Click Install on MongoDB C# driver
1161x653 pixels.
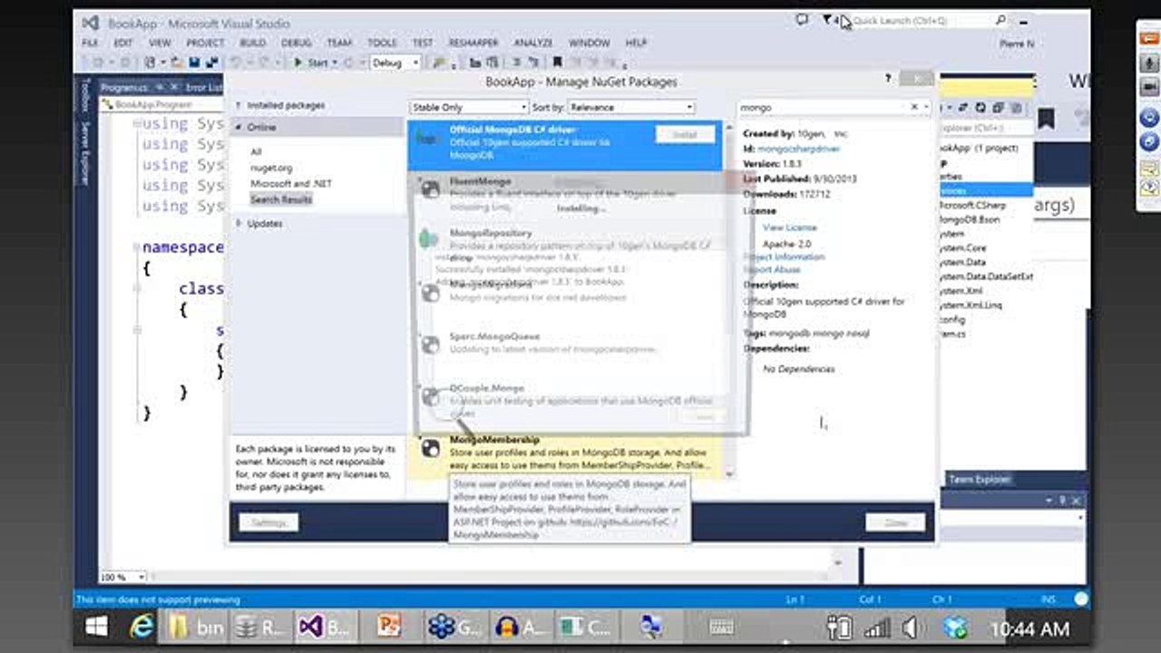[685, 134]
